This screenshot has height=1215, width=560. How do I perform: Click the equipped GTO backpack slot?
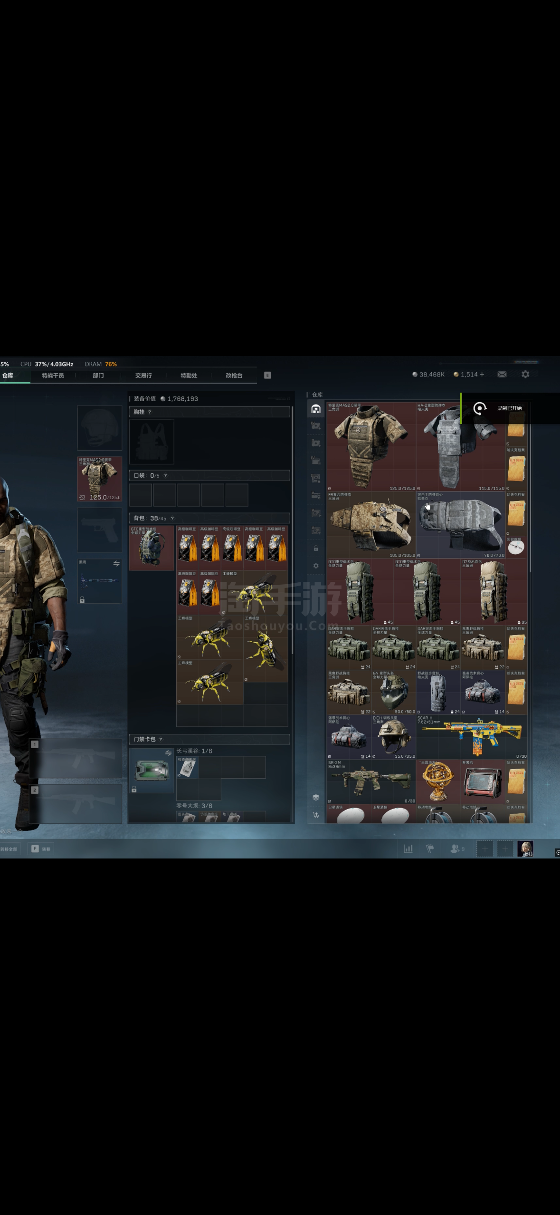tap(152, 548)
